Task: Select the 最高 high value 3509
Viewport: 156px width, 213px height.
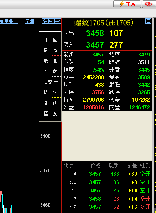Action: tap(144, 77)
